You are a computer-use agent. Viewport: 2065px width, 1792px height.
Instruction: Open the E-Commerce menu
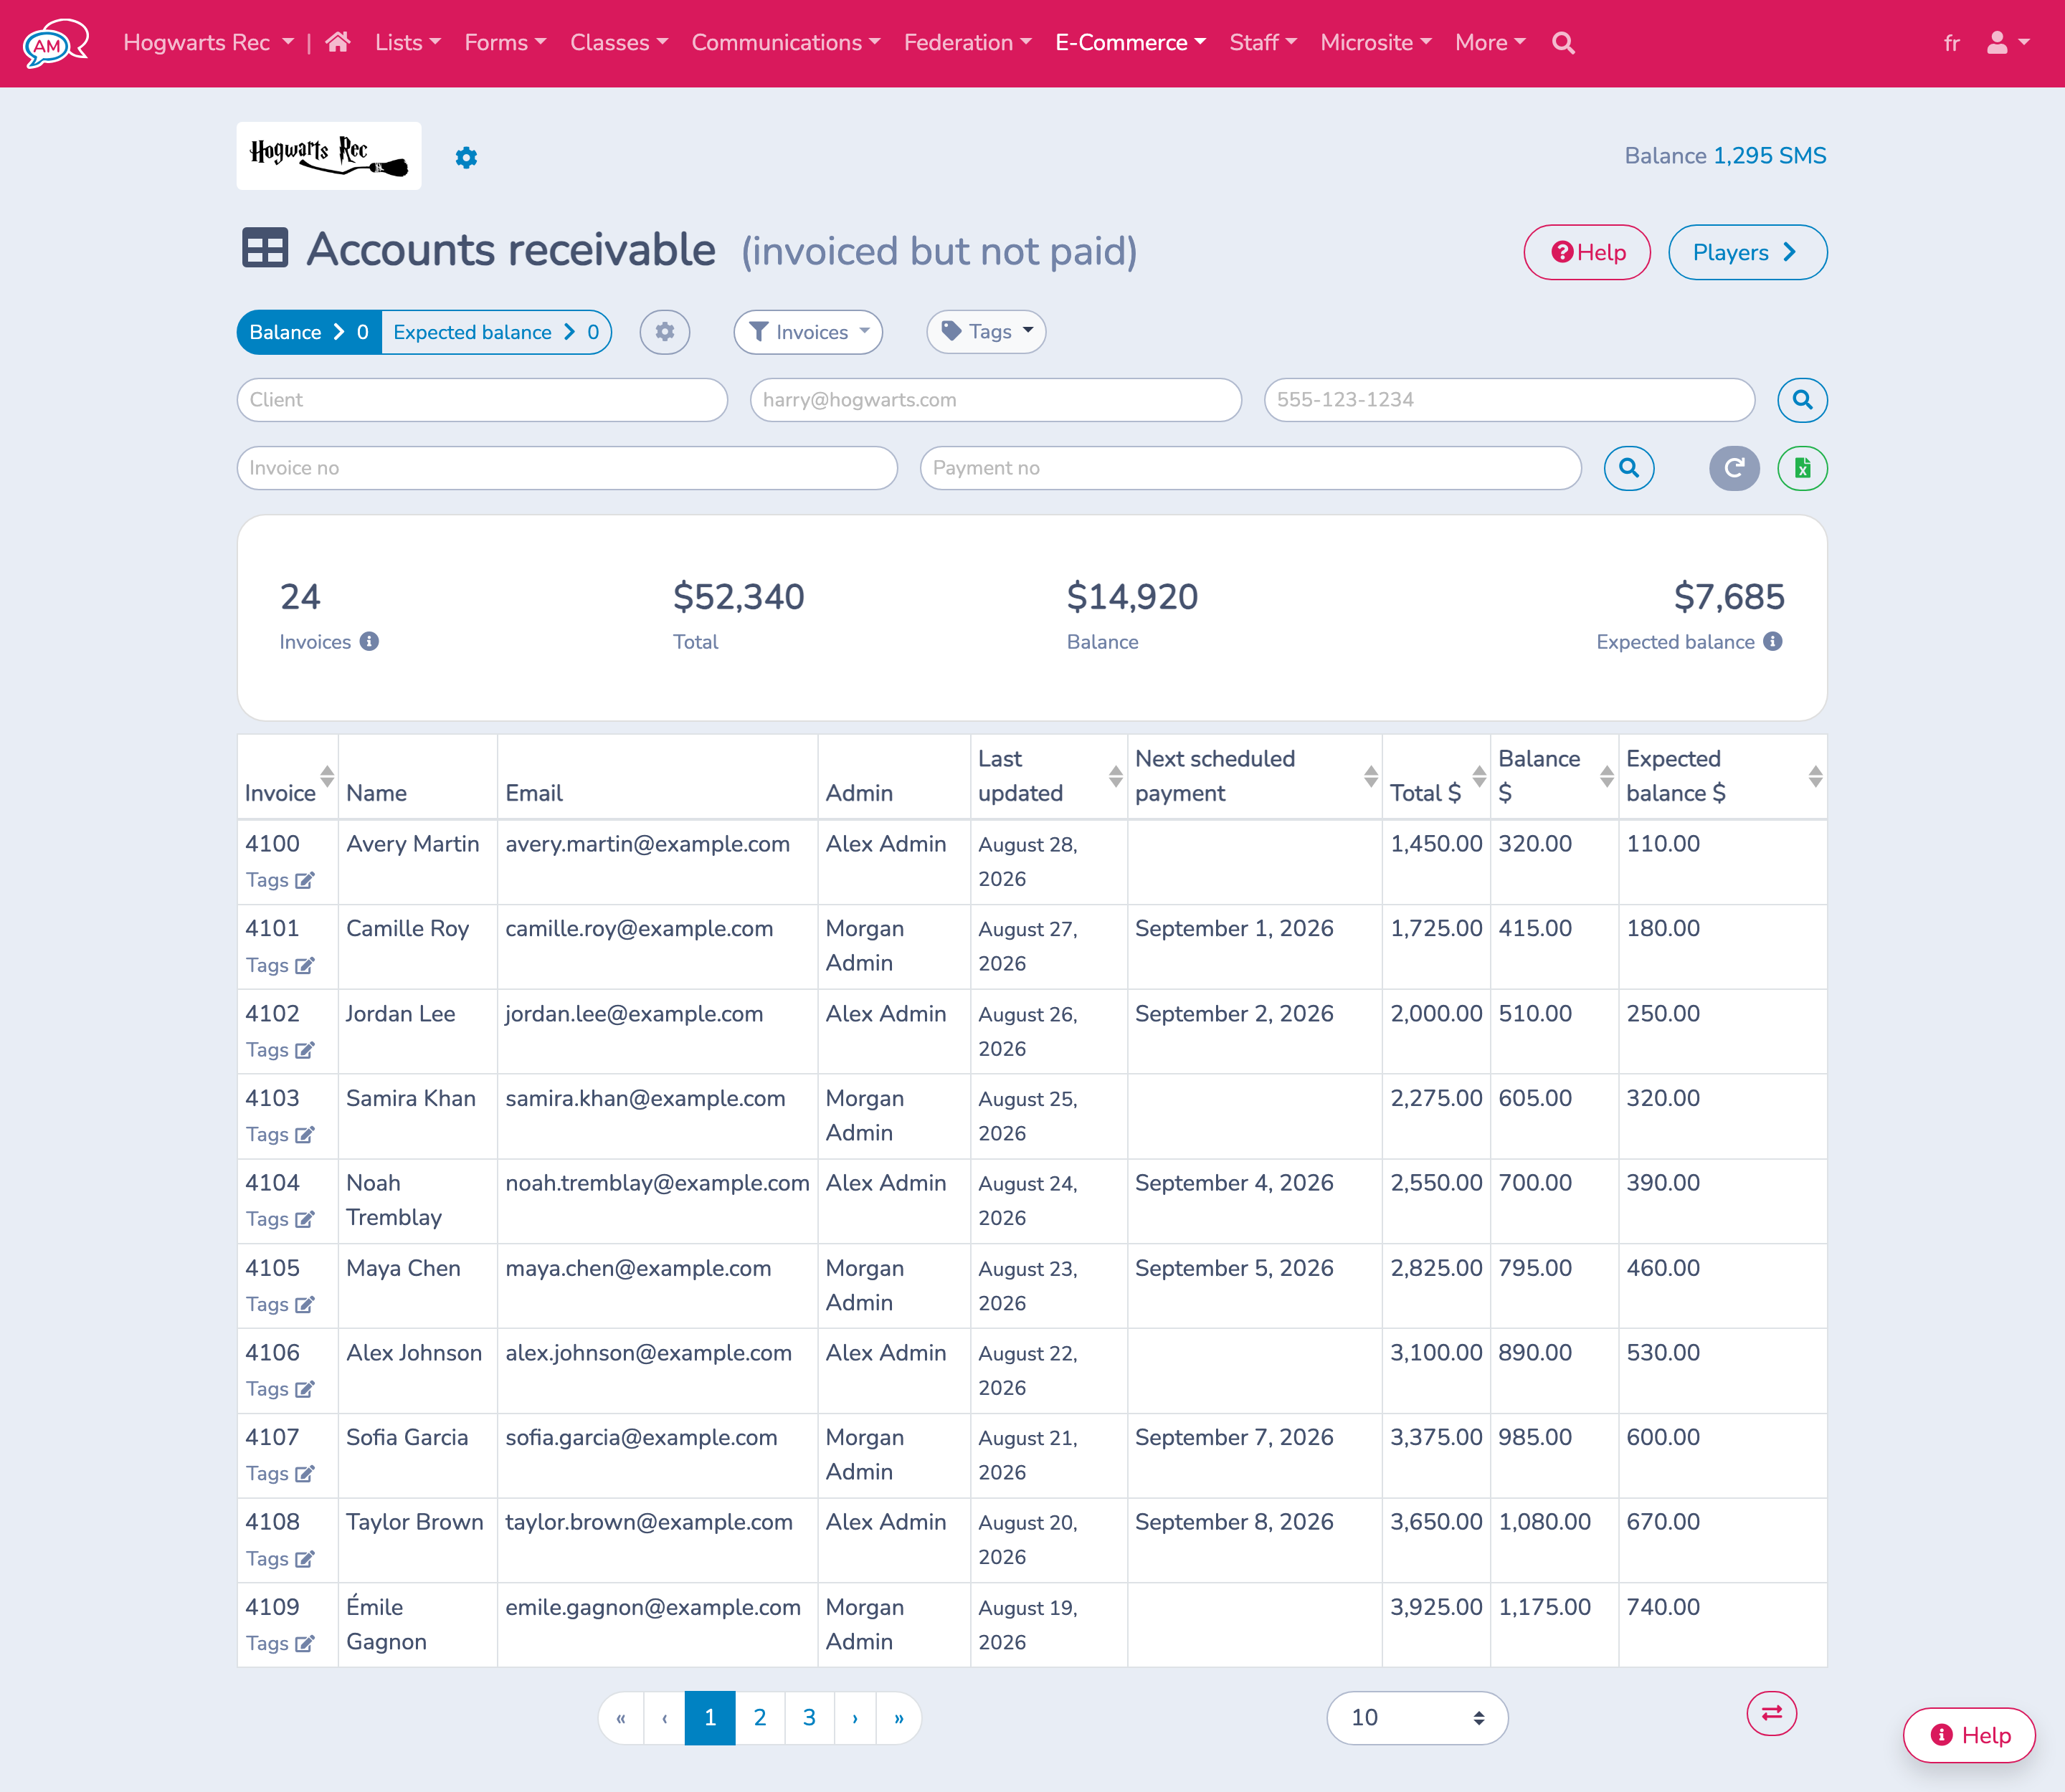click(1131, 43)
